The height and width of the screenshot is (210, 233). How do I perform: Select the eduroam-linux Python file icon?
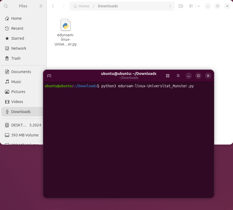pyautogui.click(x=66, y=25)
